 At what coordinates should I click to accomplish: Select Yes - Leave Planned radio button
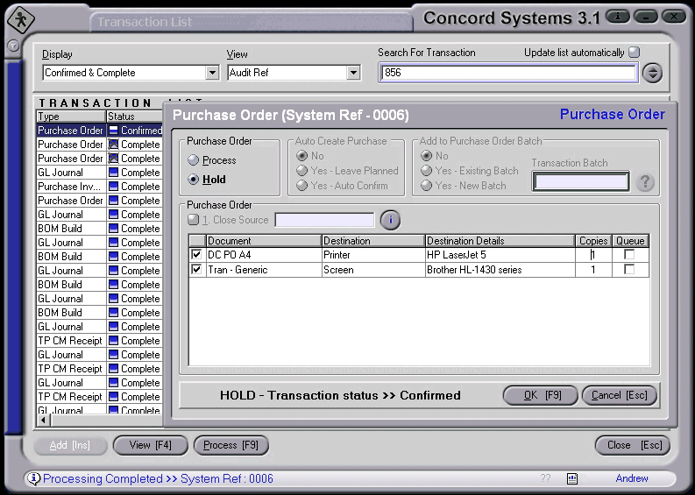(x=301, y=171)
